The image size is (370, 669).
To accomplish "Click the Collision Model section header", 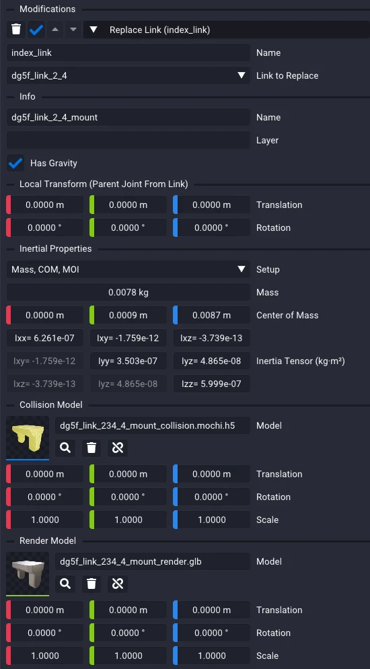I will pos(50,405).
